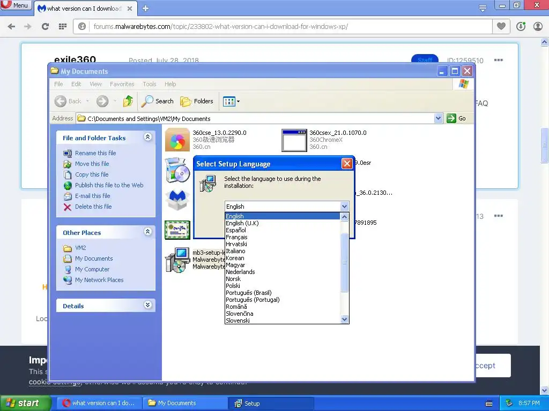Open My Network Places link
Screen dimensions: 549x411
(x=99, y=280)
